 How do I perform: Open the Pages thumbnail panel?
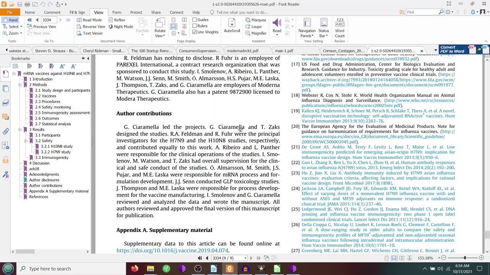(x=5, y=88)
